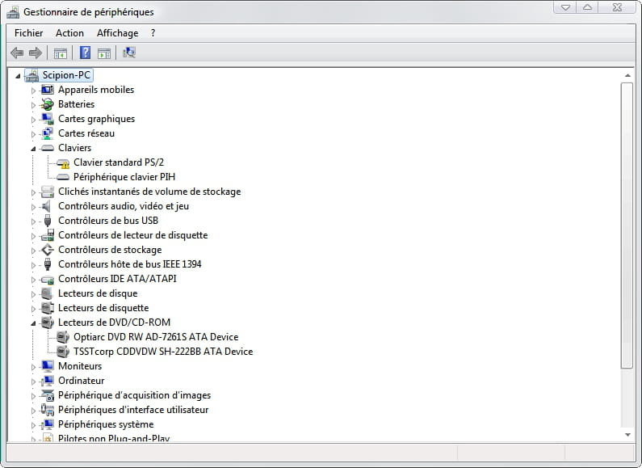Expand the Cartes réseau category
The height and width of the screenshot is (468, 642).
coord(34,133)
